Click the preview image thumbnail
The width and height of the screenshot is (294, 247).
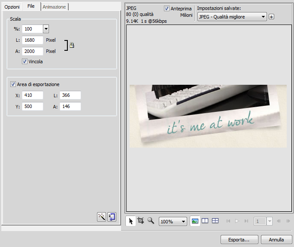tap(208, 116)
